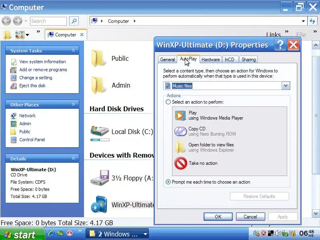Click the Eject this disk icon
The height and width of the screenshot is (240, 320).
(14, 86)
